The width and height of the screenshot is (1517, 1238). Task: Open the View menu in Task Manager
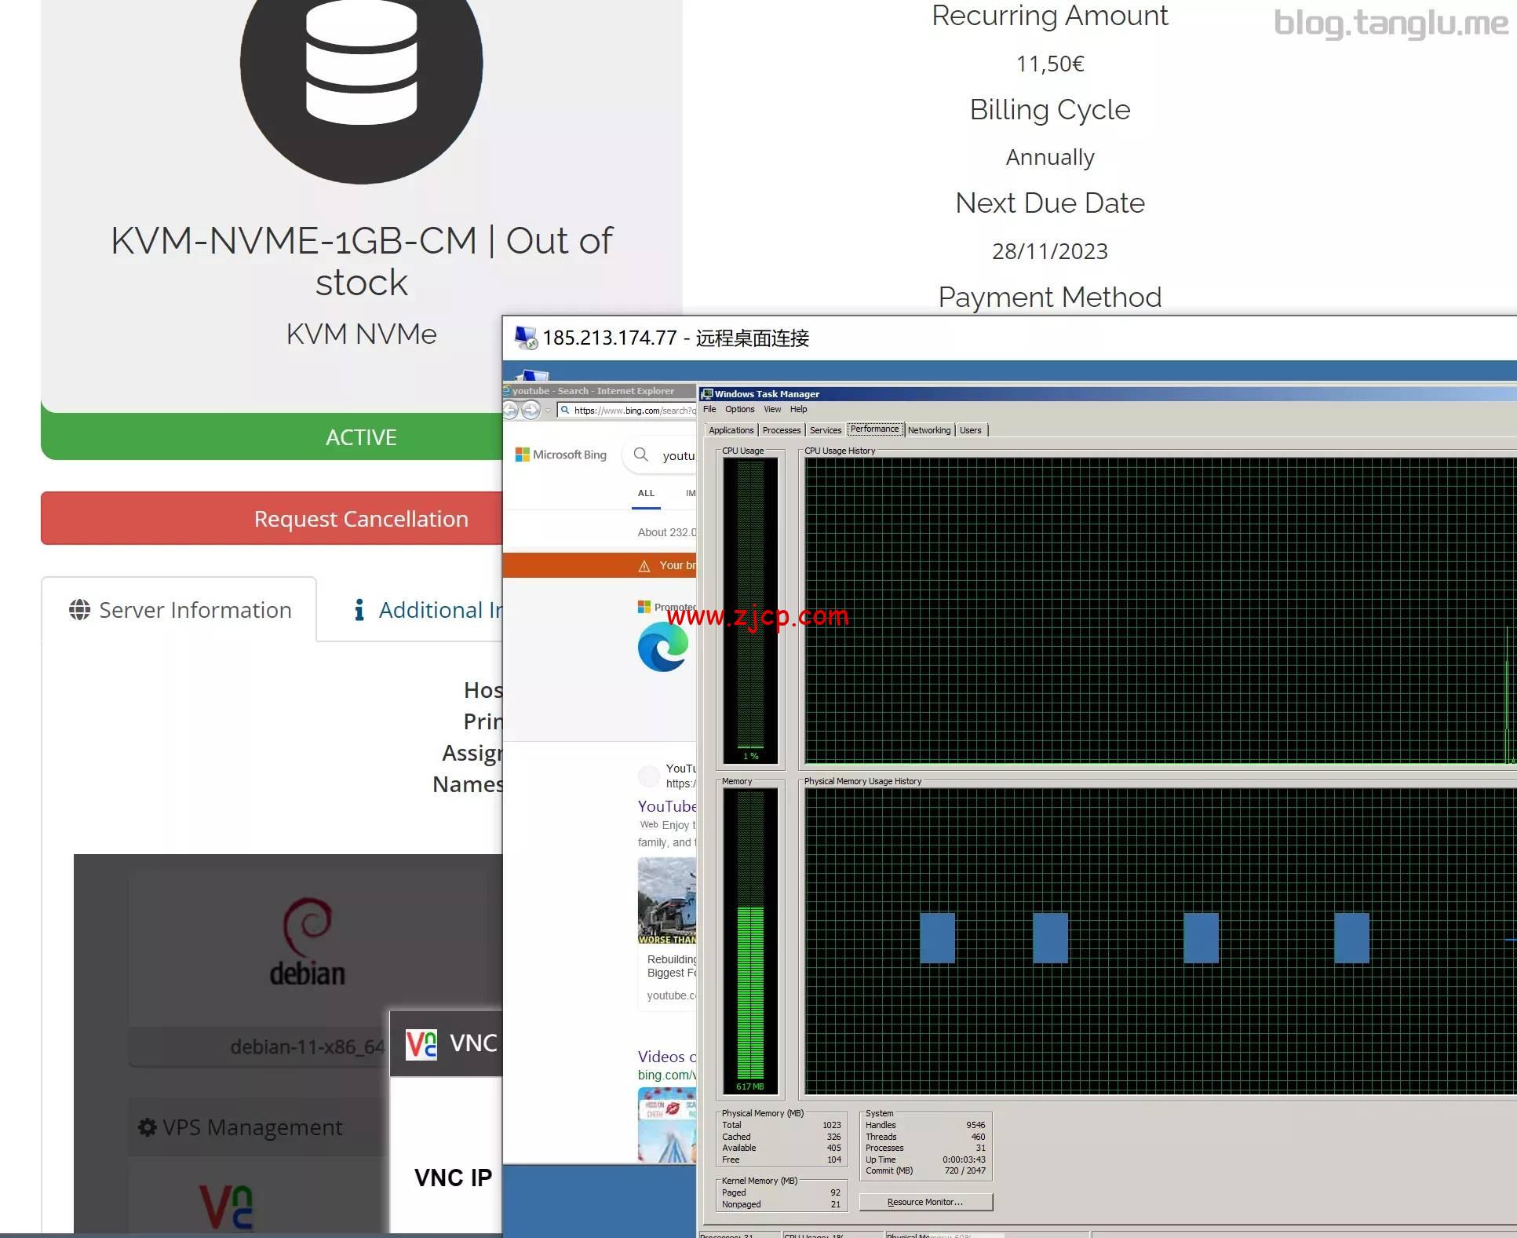click(772, 409)
